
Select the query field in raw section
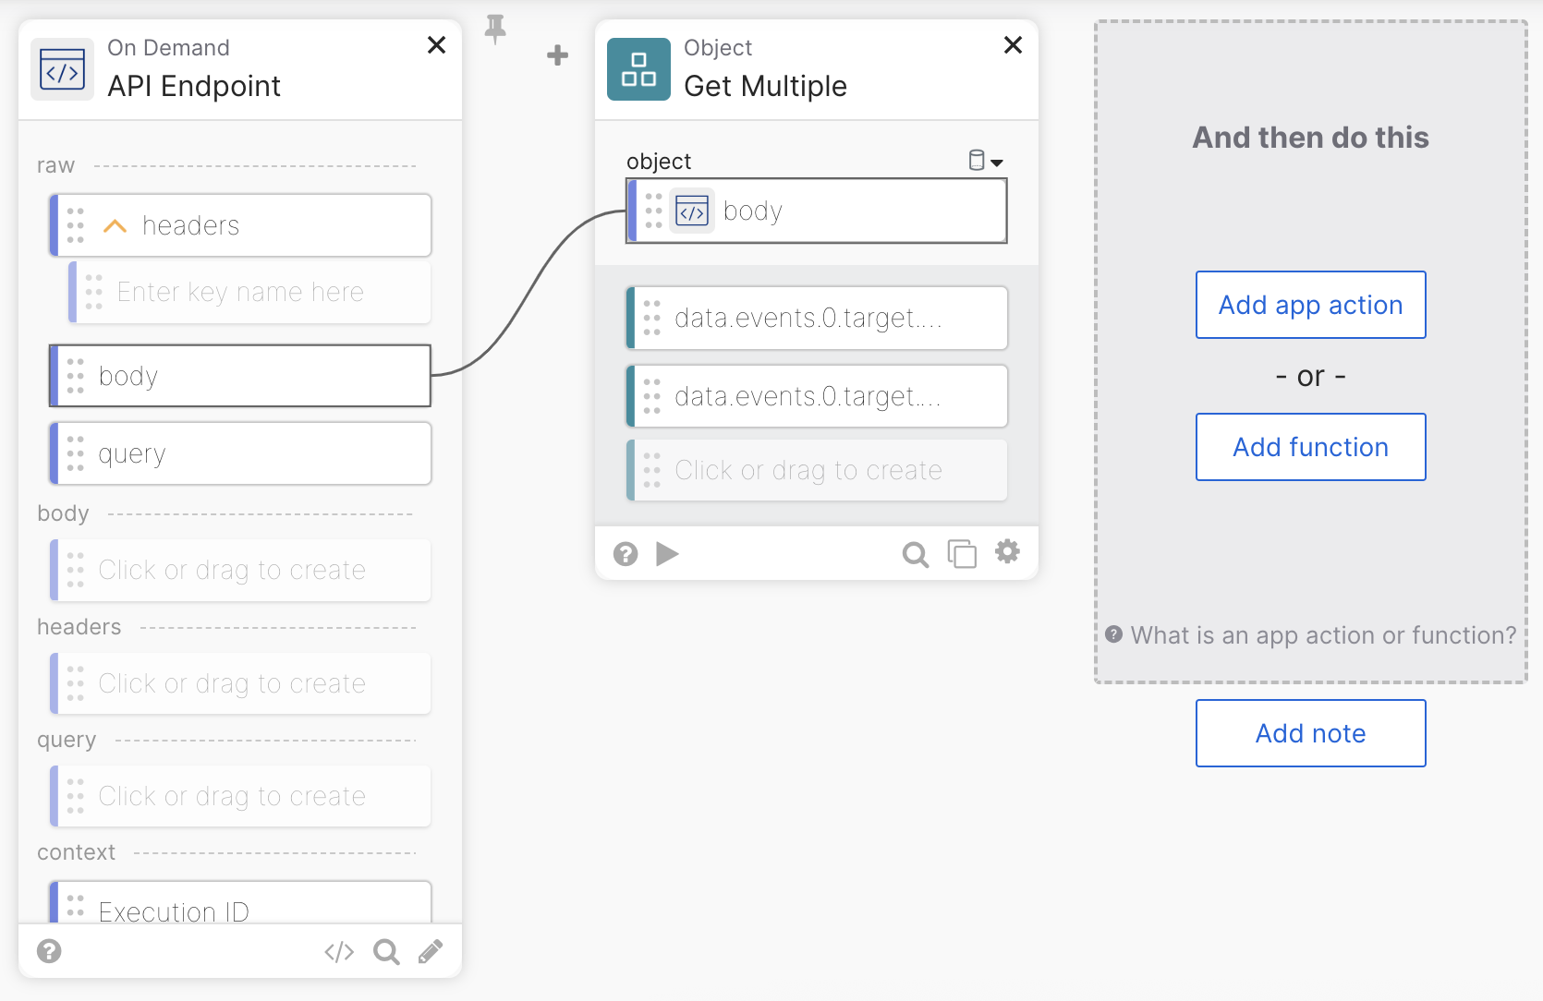click(x=240, y=453)
